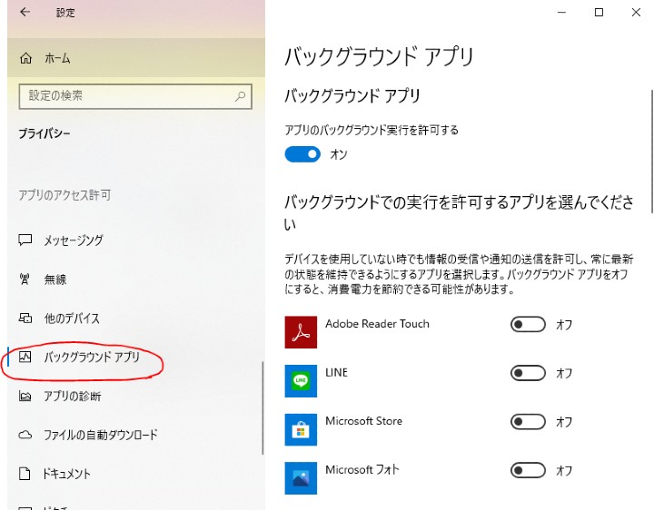Viewport: 654px width, 510px height.
Task: Select 他のデバイス in the sidebar
Action: [x=136, y=318]
